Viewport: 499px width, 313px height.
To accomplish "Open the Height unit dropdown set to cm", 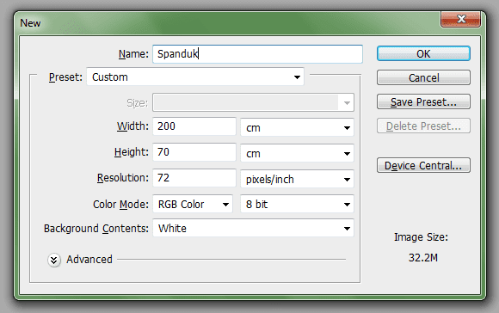I will click(x=297, y=153).
